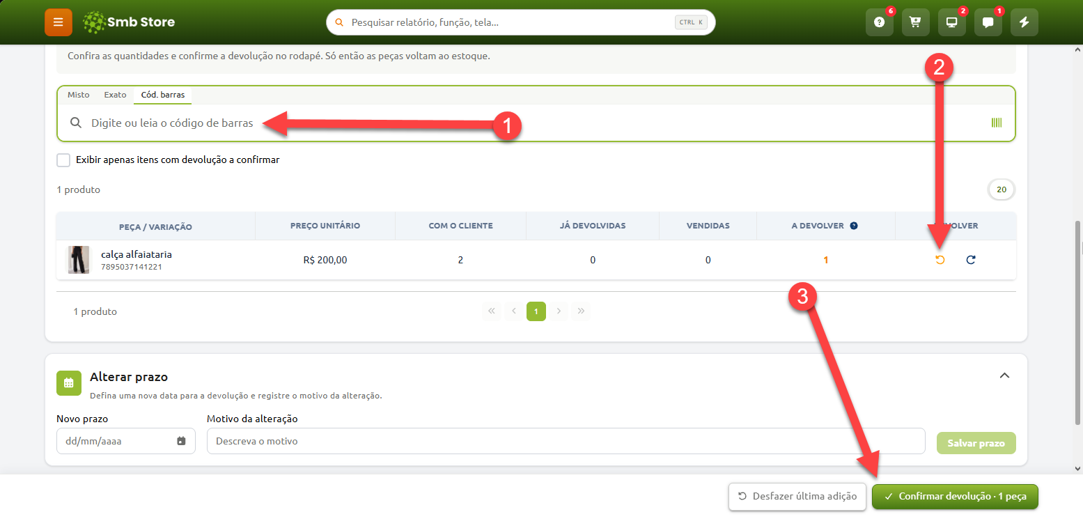Click the previous page pagination arrow
Image resolution: width=1083 pixels, height=519 pixels.
coord(514,311)
